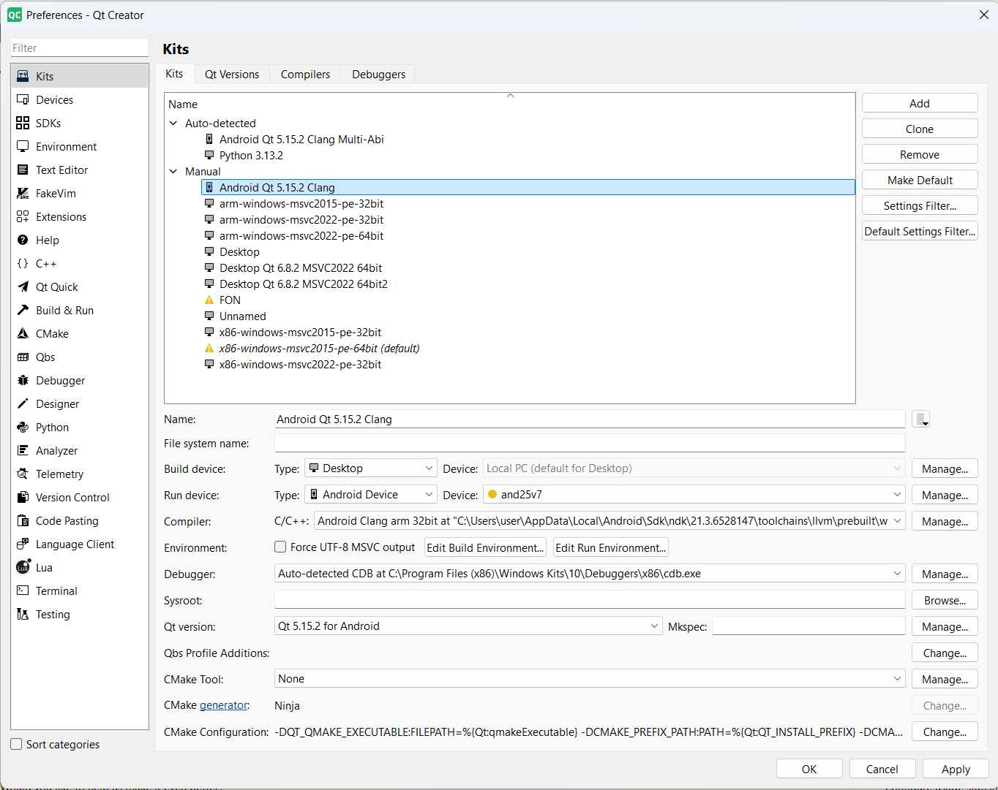Click Edit Run Environment button
Viewport: 998px width, 790px height.
[x=611, y=547]
